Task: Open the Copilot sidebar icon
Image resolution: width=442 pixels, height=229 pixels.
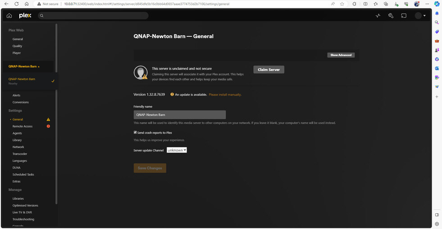Action: (437, 4)
